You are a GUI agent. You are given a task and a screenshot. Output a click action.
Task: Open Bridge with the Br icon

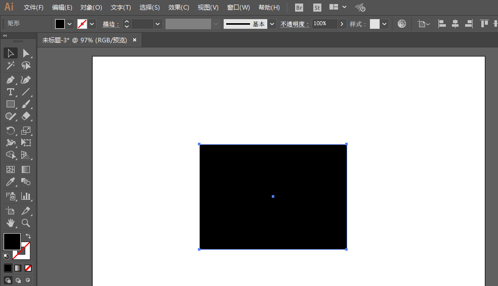pos(299,8)
